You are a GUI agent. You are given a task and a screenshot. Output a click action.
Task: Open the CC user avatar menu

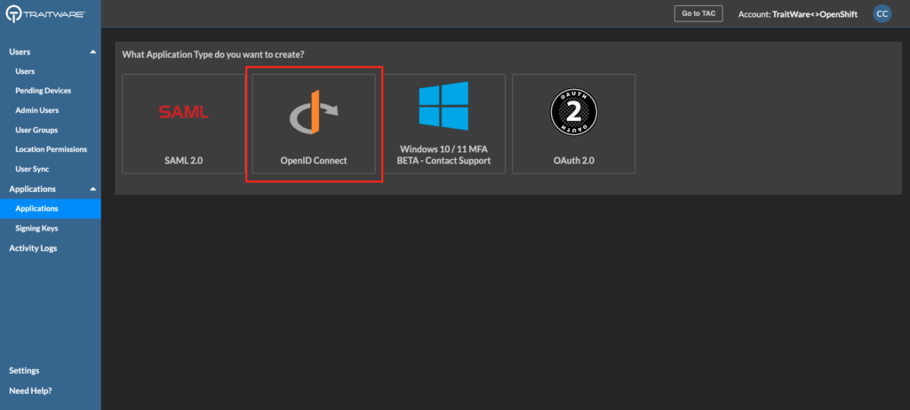tap(882, 14)
